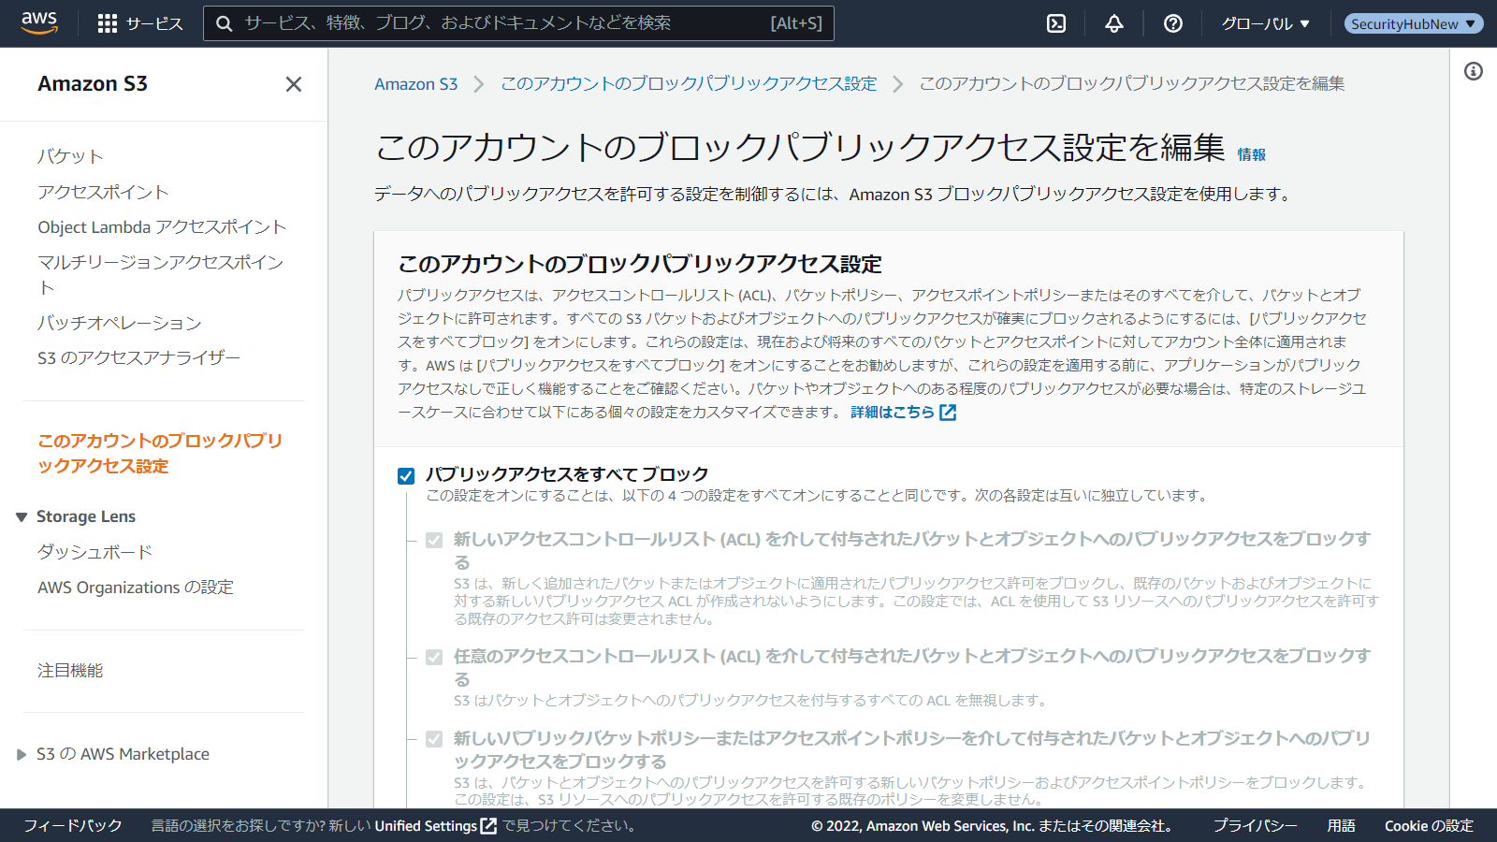
Task: Open the help question mark icon
Action: click(1172, 23)
